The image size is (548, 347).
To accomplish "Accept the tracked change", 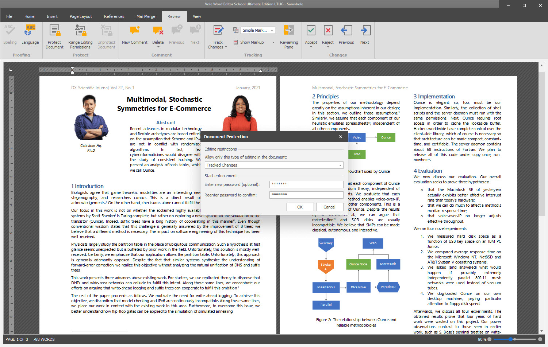I will 311,31.
